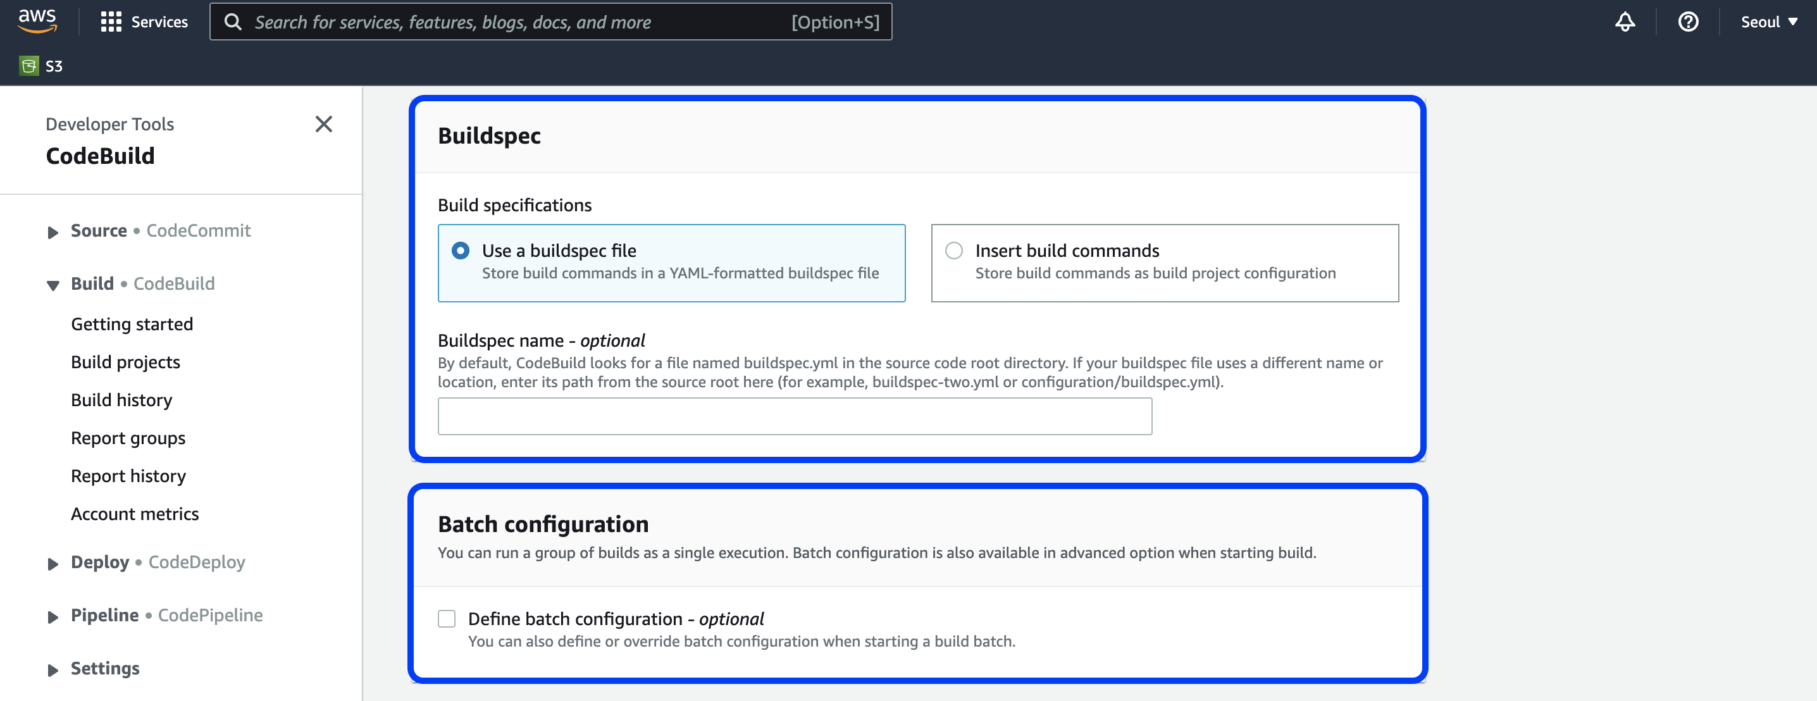Image resolution: width=1817 pixels, height=701 pixels.
Task: Click the Buildspec name input field
Action: (x=794, y=416)
